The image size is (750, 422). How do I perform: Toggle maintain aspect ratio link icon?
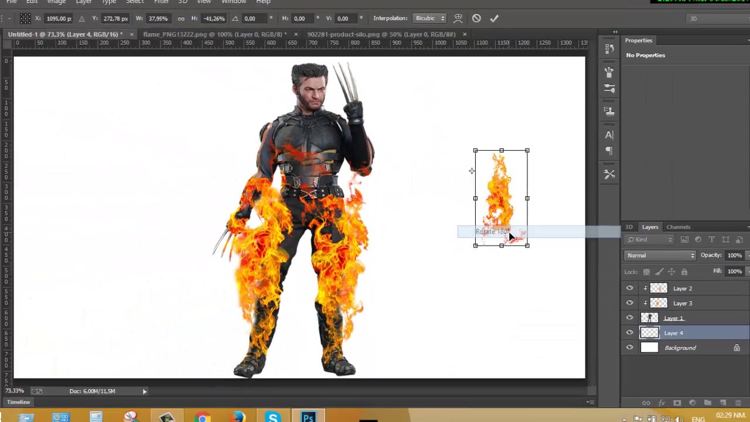point(180,18)
